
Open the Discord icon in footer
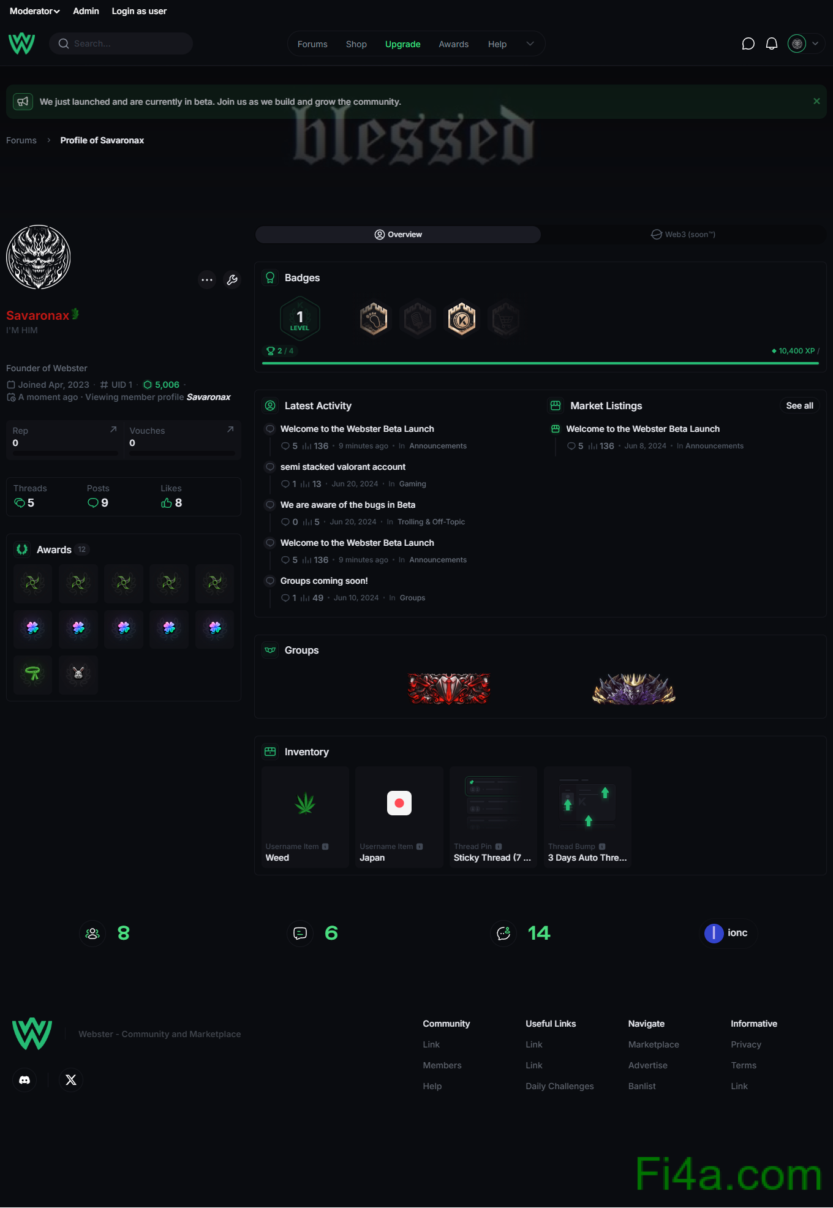(24, 1080)
